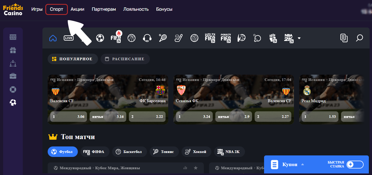The width and height of the screenshot is (372, 175).
Task: Switch to the Расписание tab
Action: pos(125,59)
